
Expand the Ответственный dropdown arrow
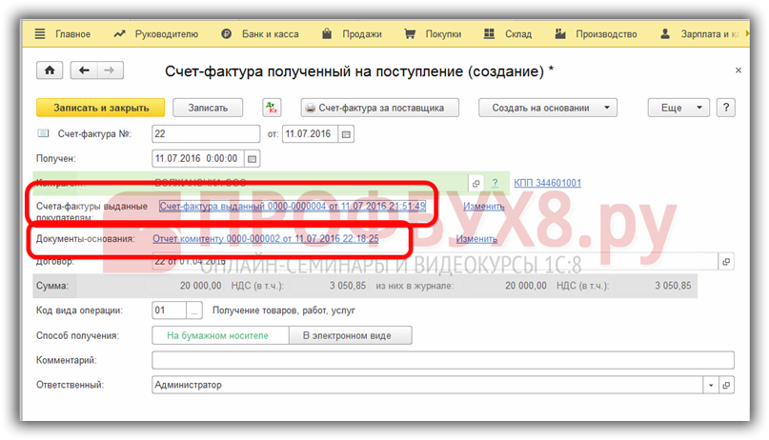(x=710, y=385)
